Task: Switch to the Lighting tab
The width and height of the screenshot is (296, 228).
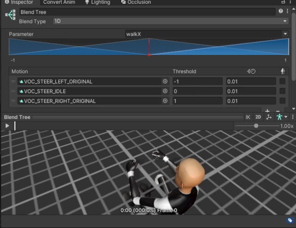Action: pos(97,2)
